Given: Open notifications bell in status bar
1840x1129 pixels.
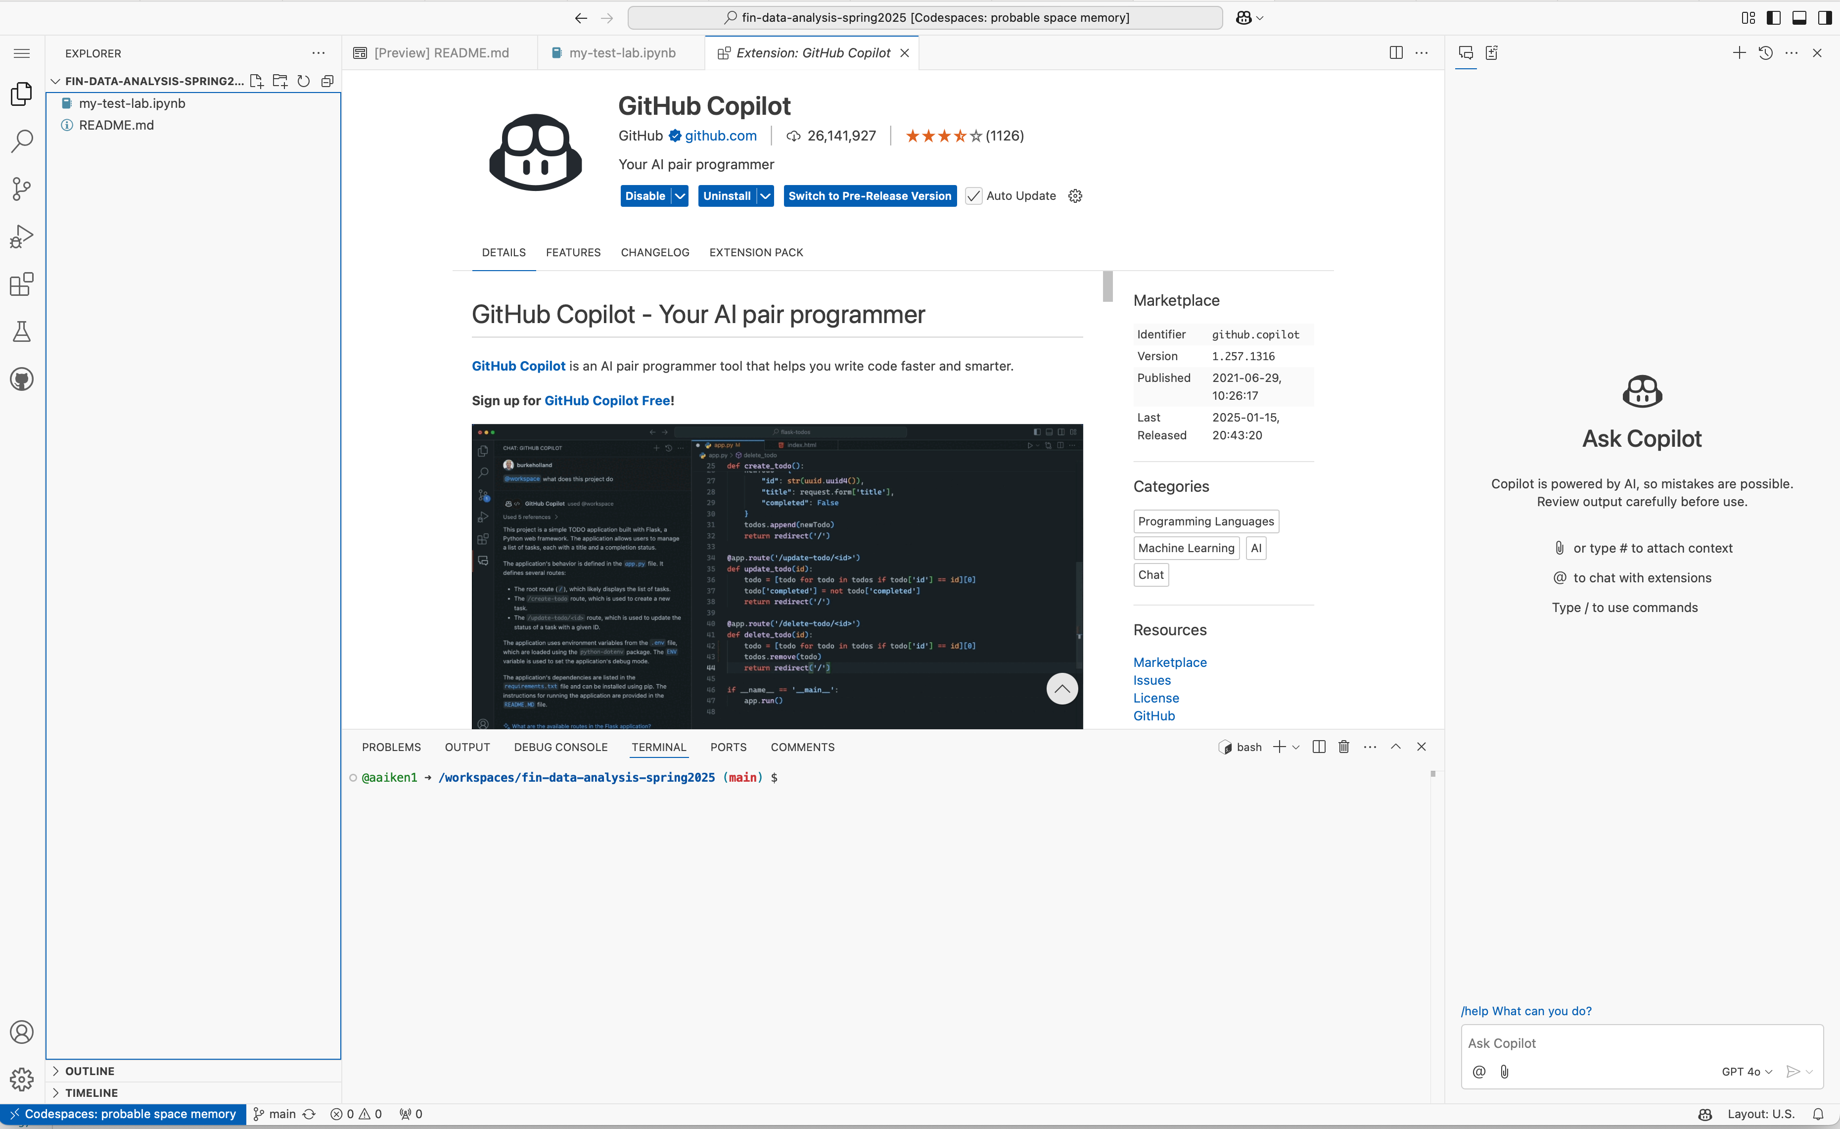Looking at the screenshot, I should pos(1818,1114).
